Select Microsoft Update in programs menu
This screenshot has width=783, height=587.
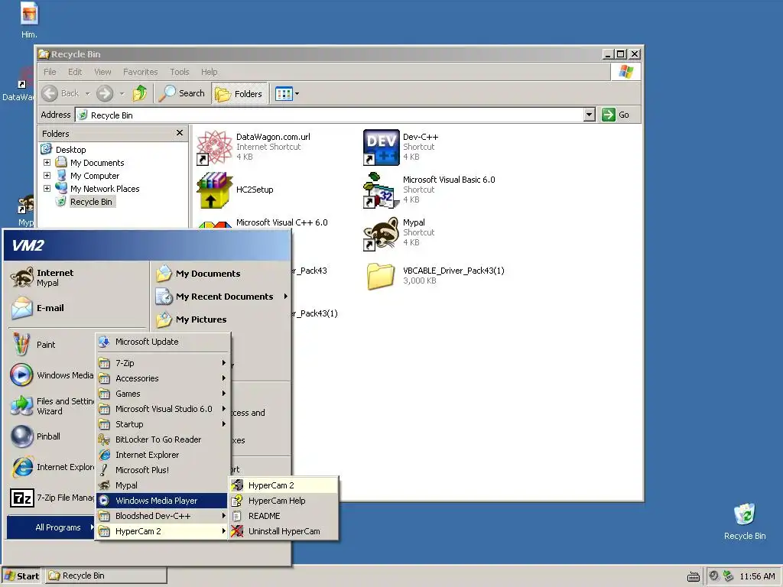(x=164, y=342)
